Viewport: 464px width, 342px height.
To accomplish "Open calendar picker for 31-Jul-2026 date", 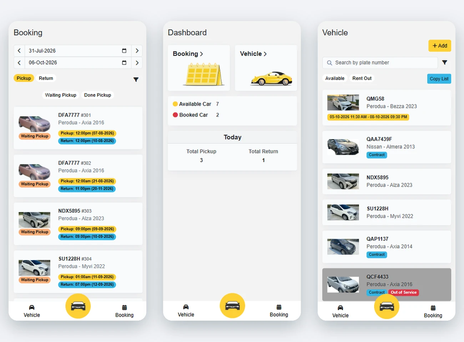I will (124, 51).
